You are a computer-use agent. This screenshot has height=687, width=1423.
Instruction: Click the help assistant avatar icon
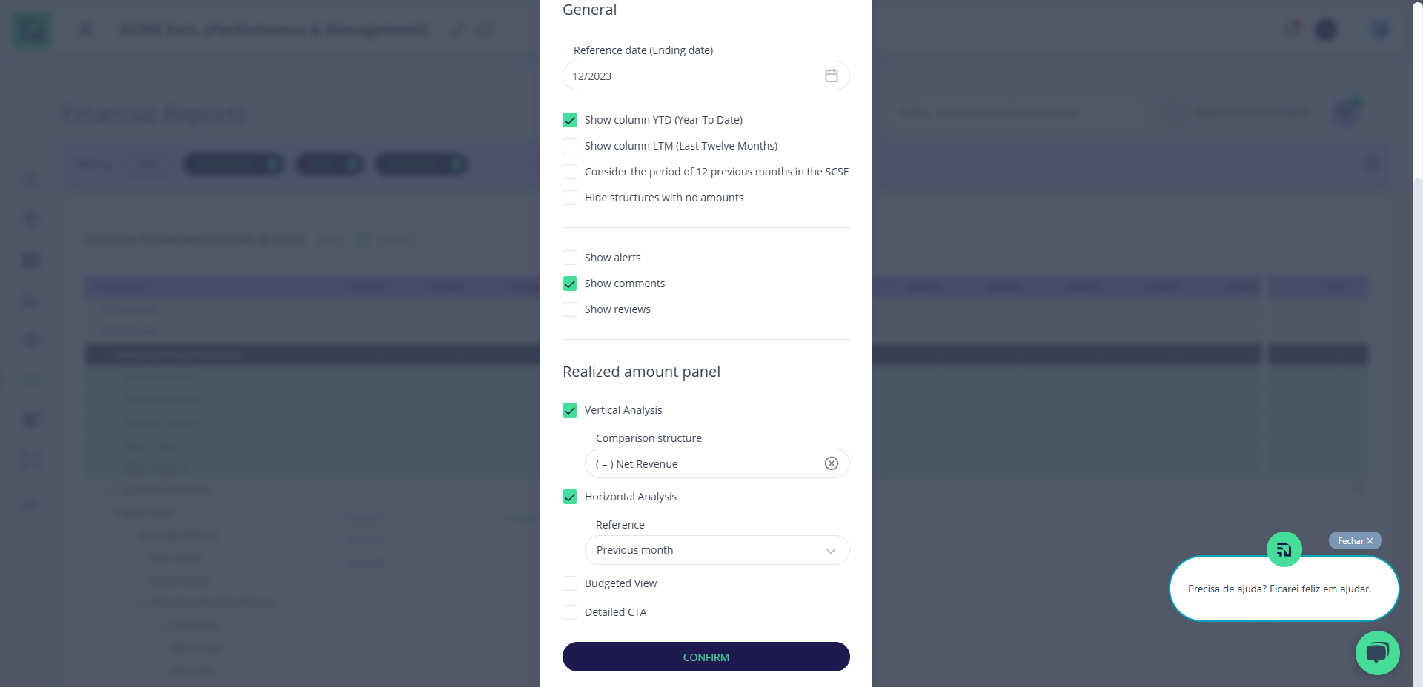(x=1284, y=549)
